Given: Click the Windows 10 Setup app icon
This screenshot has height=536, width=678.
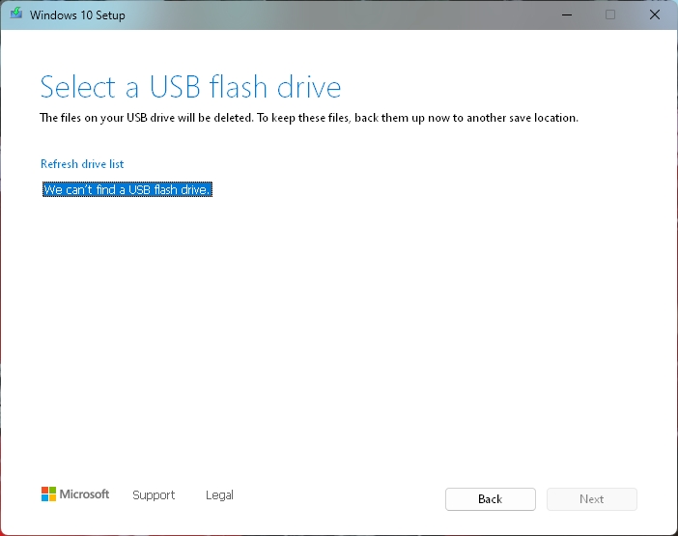Looking at the screenshot, I should click(x=16, y=13).
